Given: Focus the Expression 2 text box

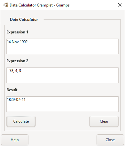Looking at the screenshot, I should click(62, 75).
